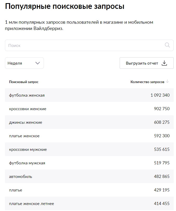
Task: Click the sort arrow next to Количество запросов
Action: pos(167,82)
